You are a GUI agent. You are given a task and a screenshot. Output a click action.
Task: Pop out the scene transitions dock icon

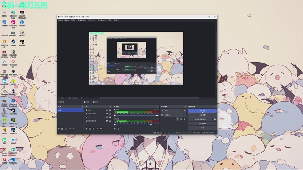185,107
